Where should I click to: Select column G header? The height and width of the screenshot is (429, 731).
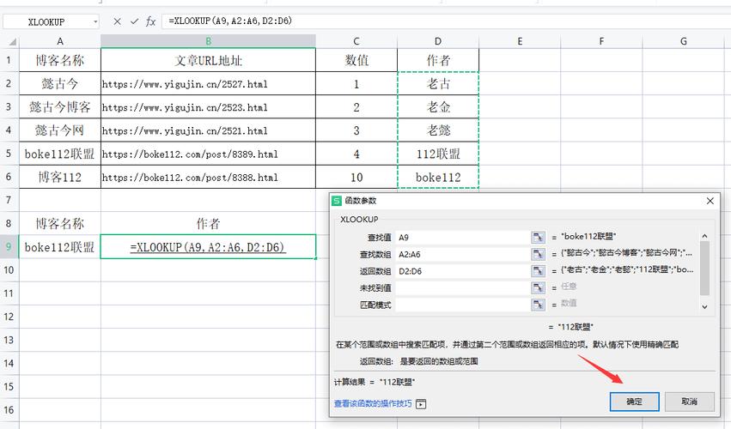click(684, 41)
